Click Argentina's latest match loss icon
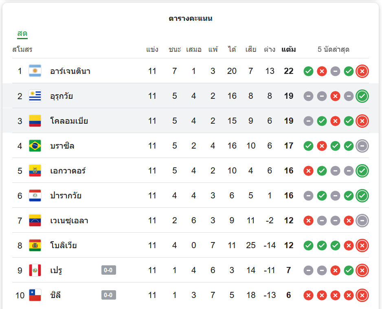The width and height of the screenshot is (382, 309). (x=362, y=71)
